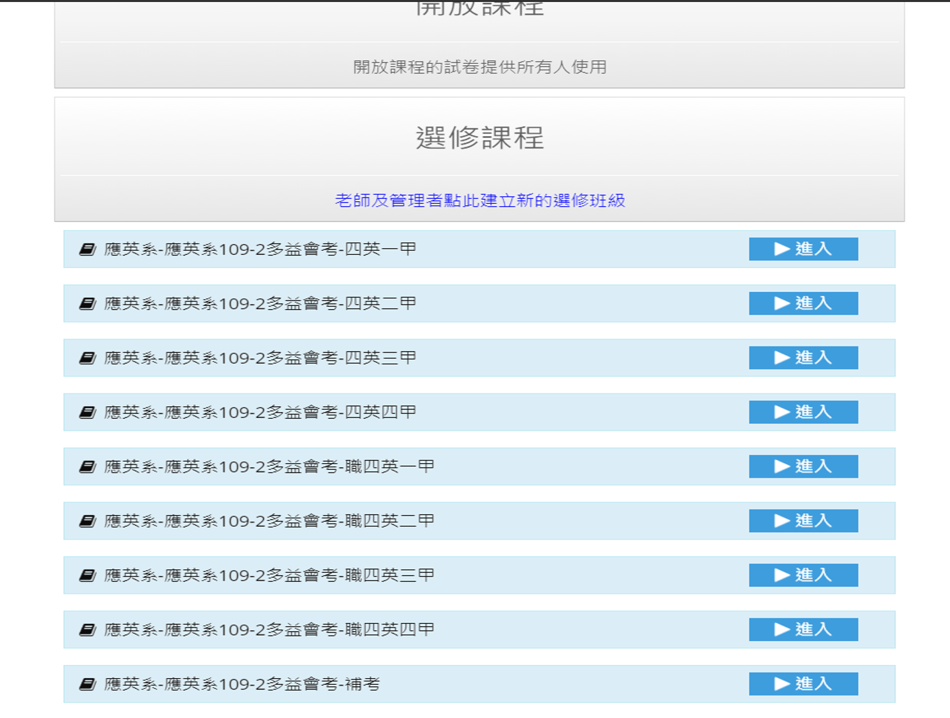
Task: Select text 應英系-應英系109-2多益會考-職四英四甲
Action: pyautogui.click(x=270, y=630)
